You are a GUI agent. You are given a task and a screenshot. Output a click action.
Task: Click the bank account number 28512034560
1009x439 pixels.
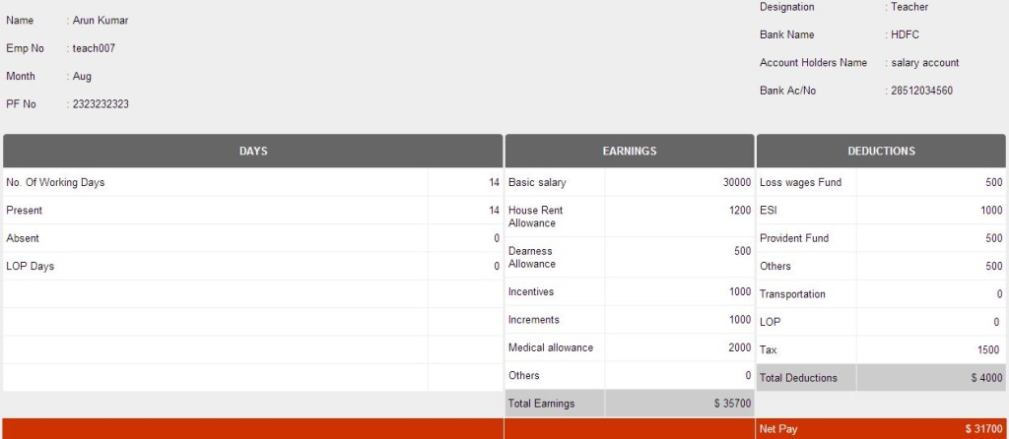pyautogui.click(x=920, y=91)
